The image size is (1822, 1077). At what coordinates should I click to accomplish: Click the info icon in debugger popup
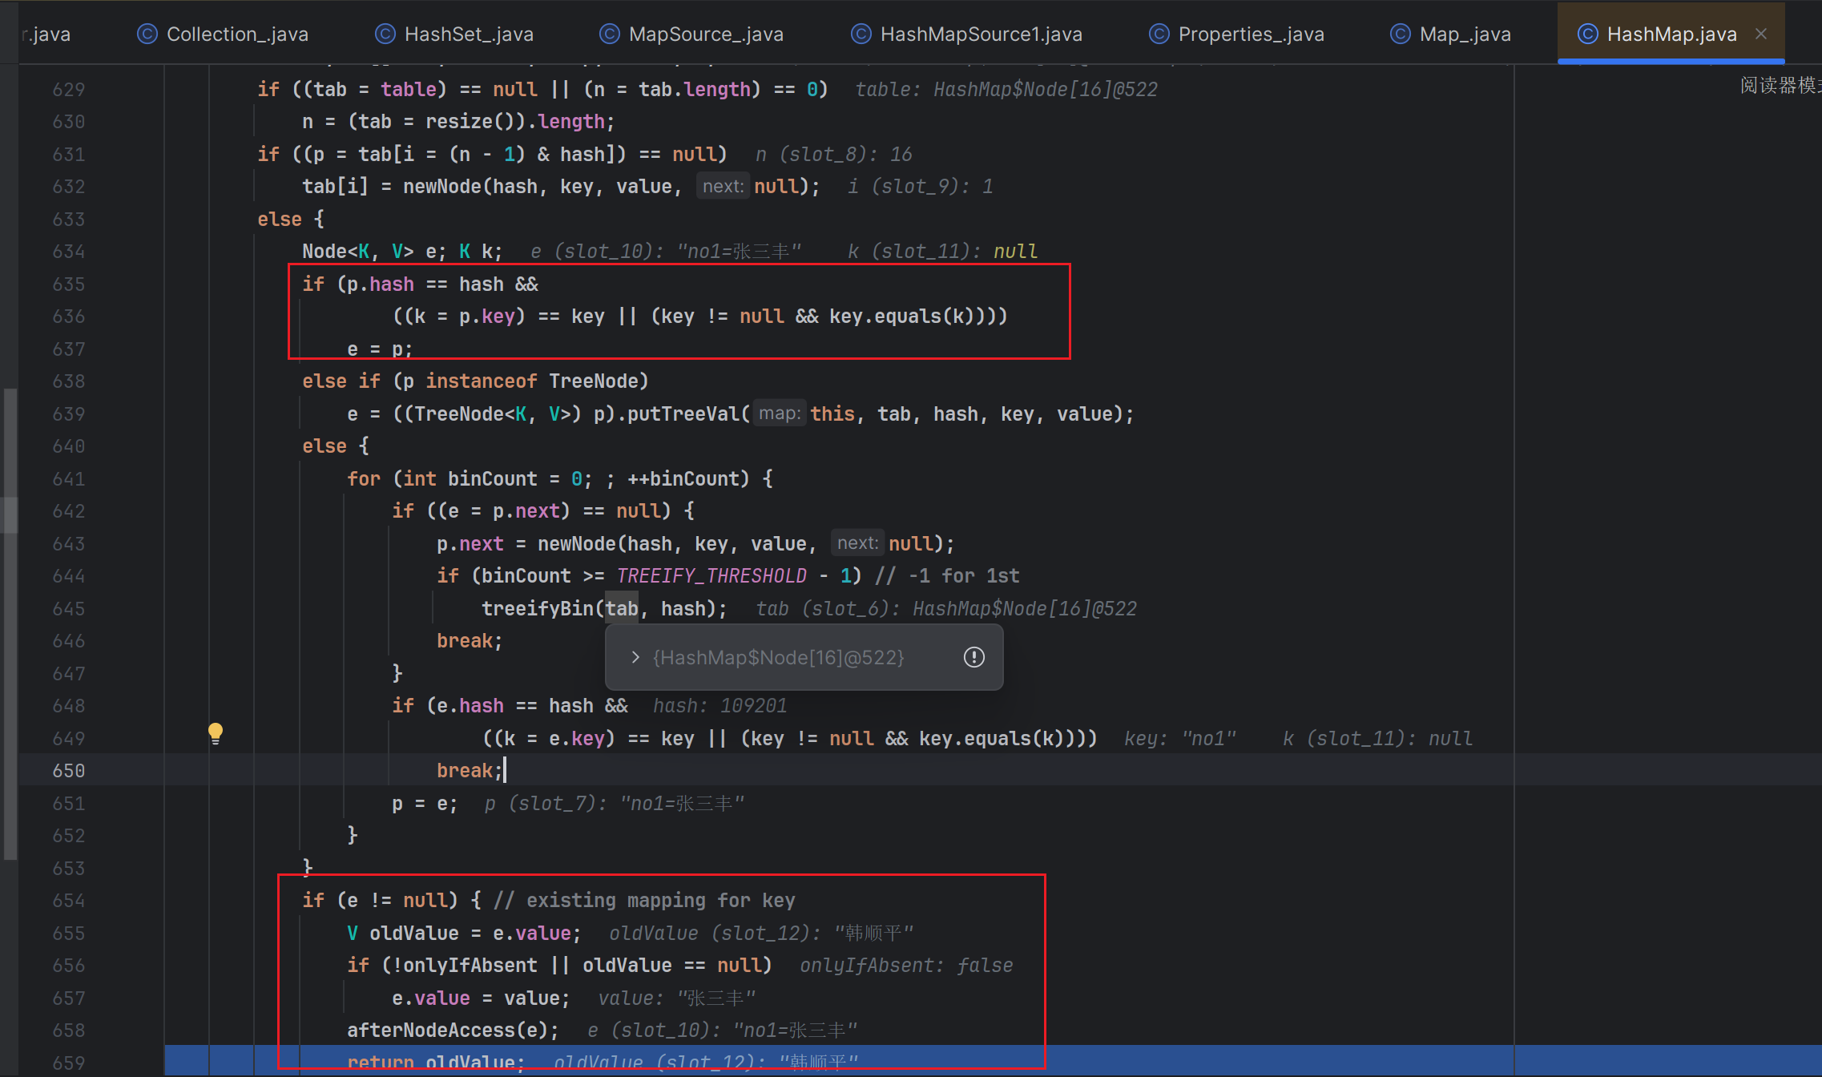pos(973,658)
